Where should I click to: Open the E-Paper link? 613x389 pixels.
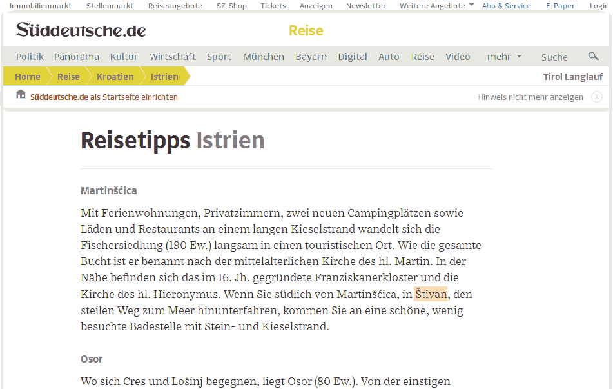(x=560, y=5)
